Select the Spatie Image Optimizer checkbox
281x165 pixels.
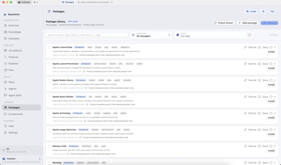coord(49,130)
